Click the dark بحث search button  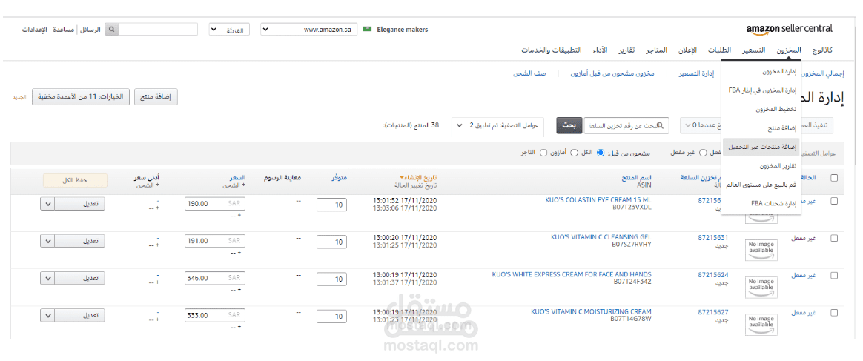click(568, 125)
